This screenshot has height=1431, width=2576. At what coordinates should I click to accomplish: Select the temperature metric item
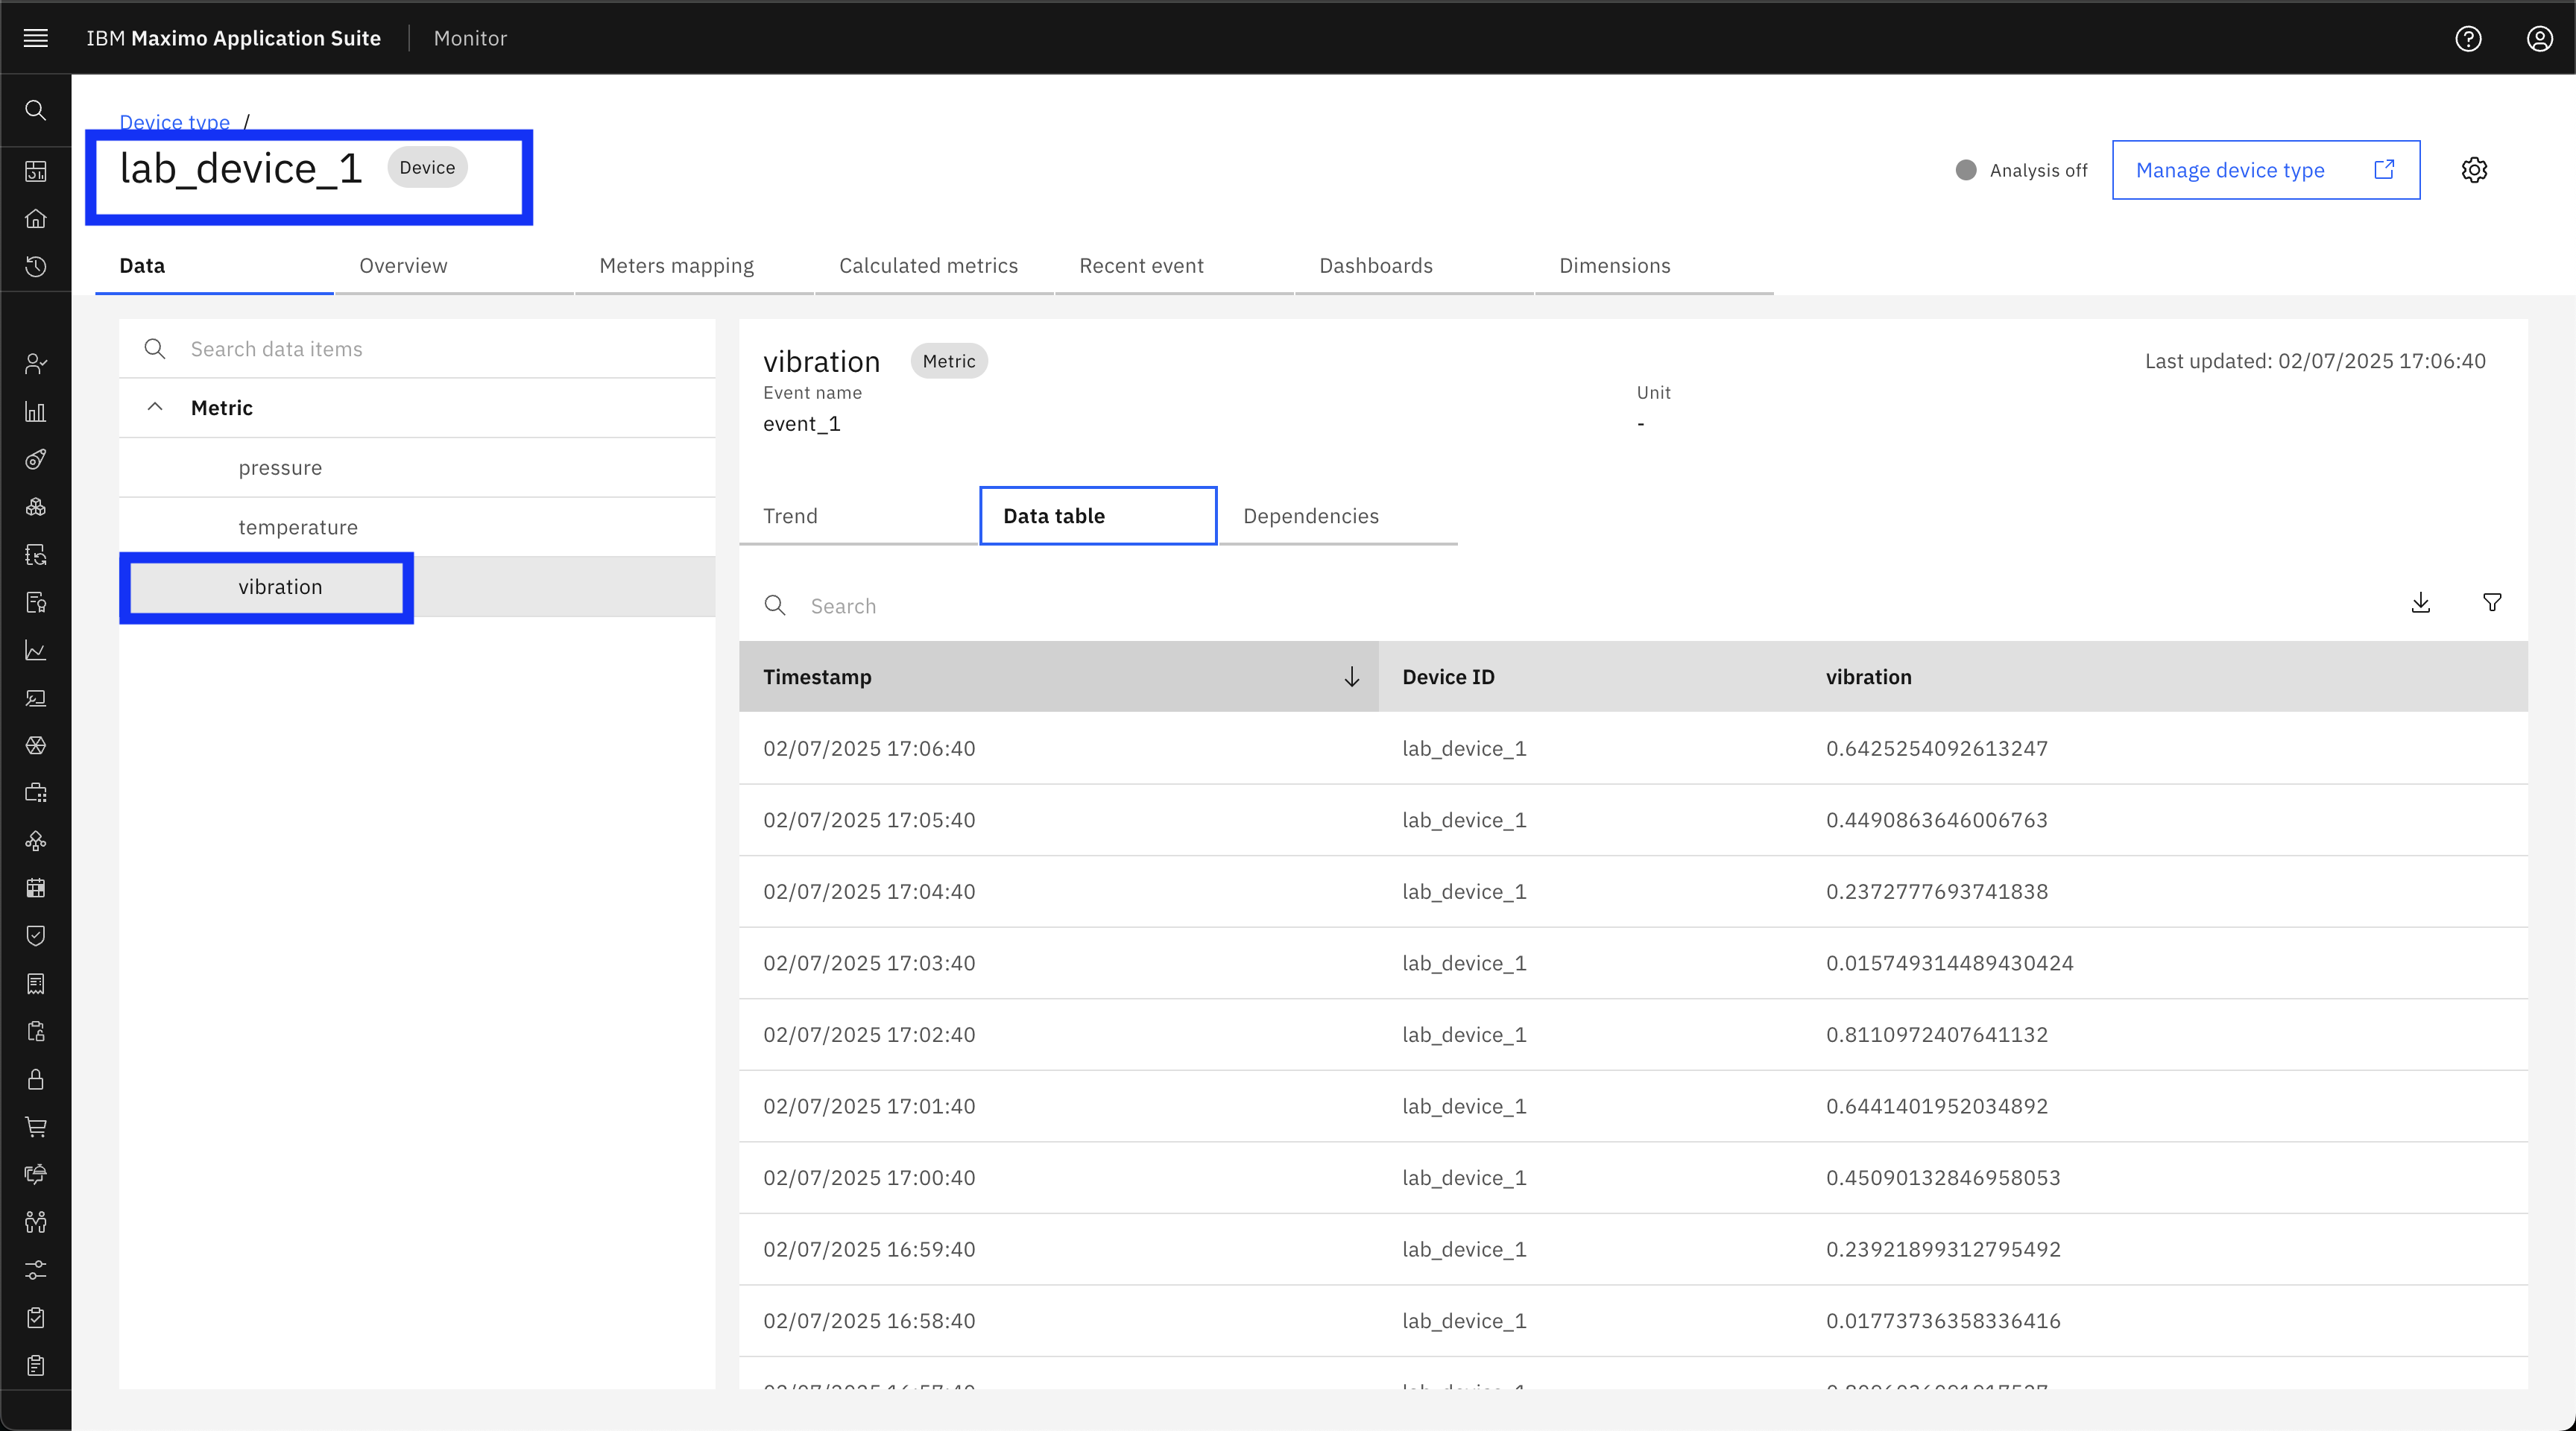417,527
